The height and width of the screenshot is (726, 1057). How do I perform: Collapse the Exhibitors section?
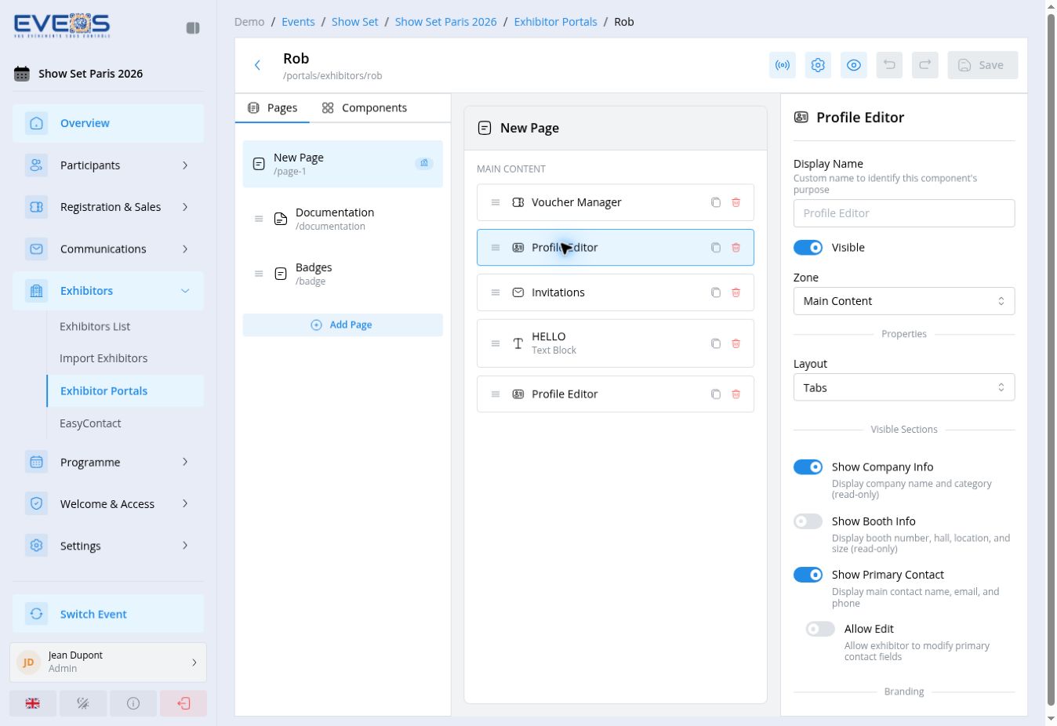point(108,291)
